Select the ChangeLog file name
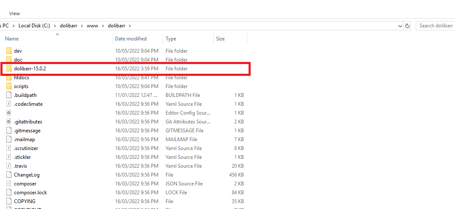Viewport: 455px width, 209px height. tap(27, 175)
